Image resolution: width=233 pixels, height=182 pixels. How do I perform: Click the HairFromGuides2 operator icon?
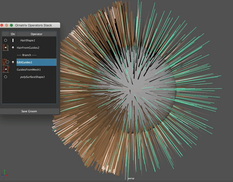click(x=6, y=48)
